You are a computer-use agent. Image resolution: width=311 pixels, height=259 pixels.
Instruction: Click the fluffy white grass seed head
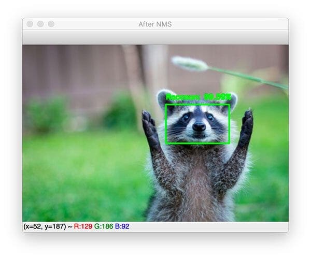(x=189, y=63)
